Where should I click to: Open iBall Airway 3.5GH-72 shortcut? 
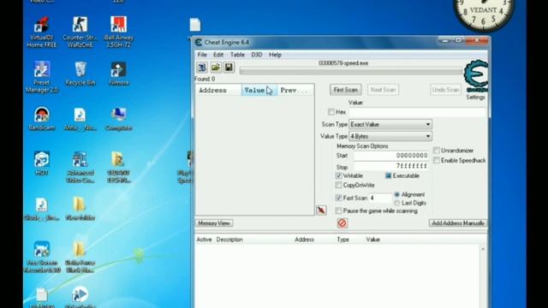tap(118, 33)
